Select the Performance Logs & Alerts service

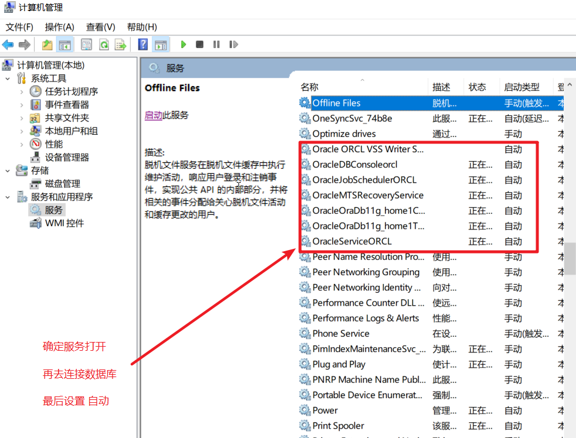click(431, 318)
